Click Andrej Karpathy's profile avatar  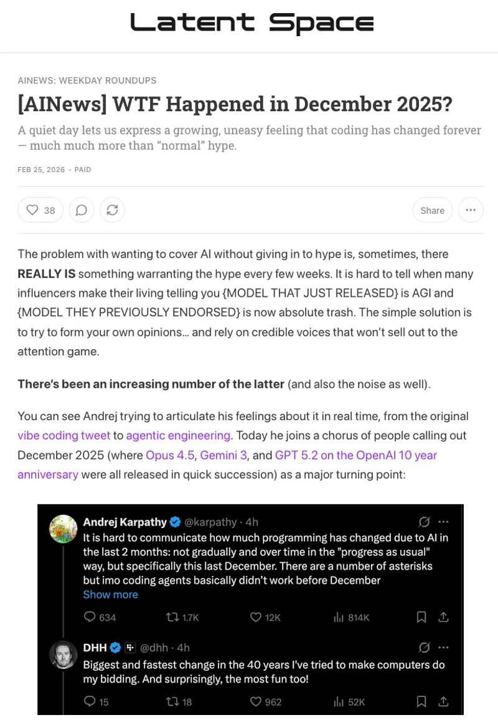(63, 529)
